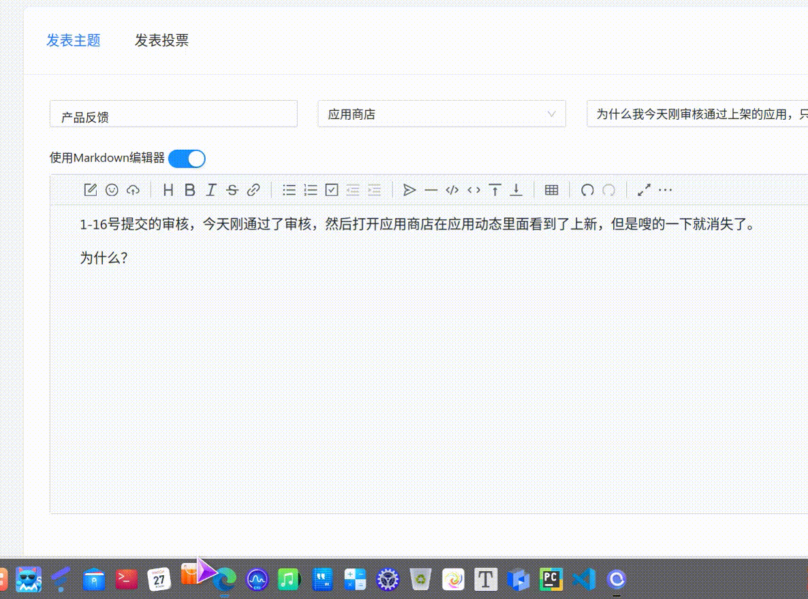Toggle bold formatting in the editor toolbar
The height and width of the screenshot is (599, 808).
(x=189, y=190)
